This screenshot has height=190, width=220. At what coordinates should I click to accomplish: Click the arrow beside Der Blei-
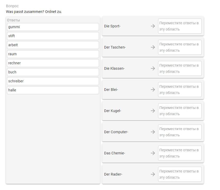click(x=153, y=90)
